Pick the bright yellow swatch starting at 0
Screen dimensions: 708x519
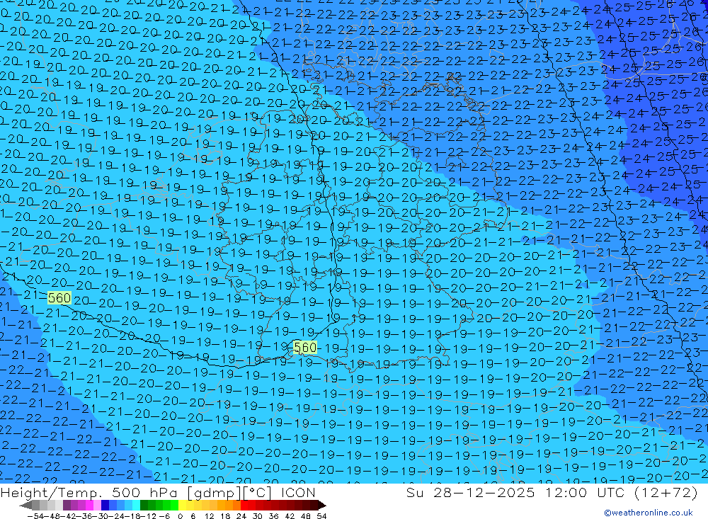[x=183, y=506]
